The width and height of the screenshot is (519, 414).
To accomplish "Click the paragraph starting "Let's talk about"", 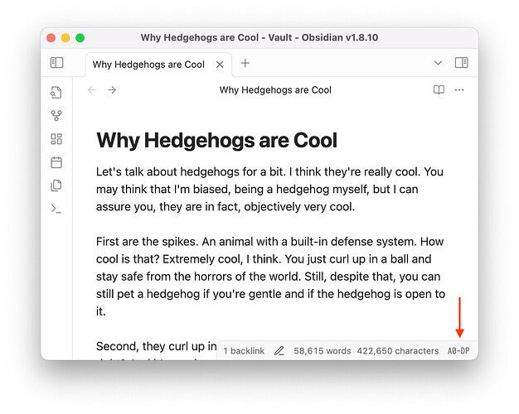I will (x=269, y=189).
